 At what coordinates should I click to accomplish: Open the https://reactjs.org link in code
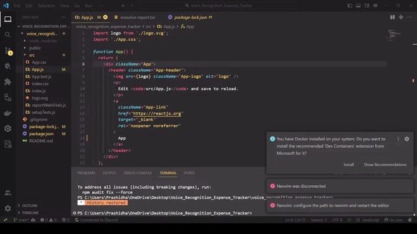coord(157,114)
